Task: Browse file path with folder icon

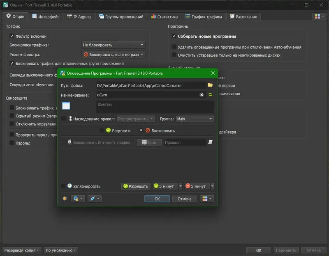Action: 210,85
